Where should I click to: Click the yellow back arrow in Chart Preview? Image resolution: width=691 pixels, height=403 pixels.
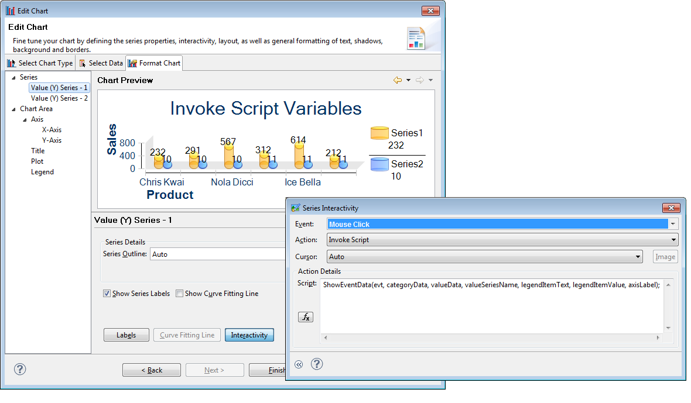pos(398,80)
